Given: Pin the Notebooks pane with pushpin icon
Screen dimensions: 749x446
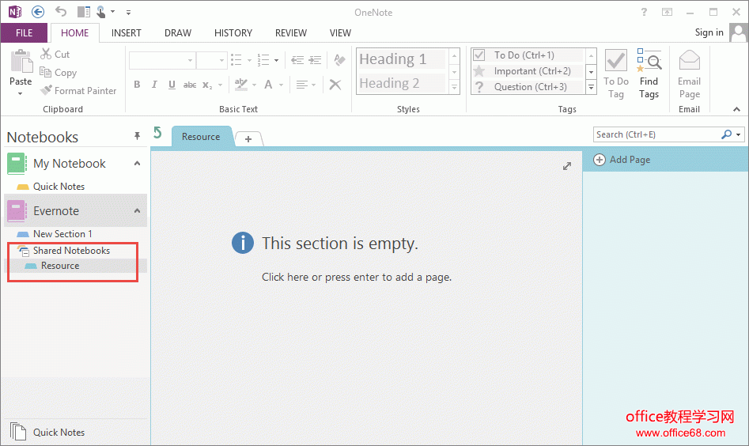Looking at the screenshot, I should 137,136.
